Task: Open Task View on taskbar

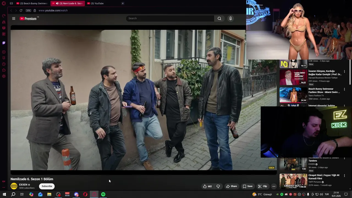Action: (22, 194)
